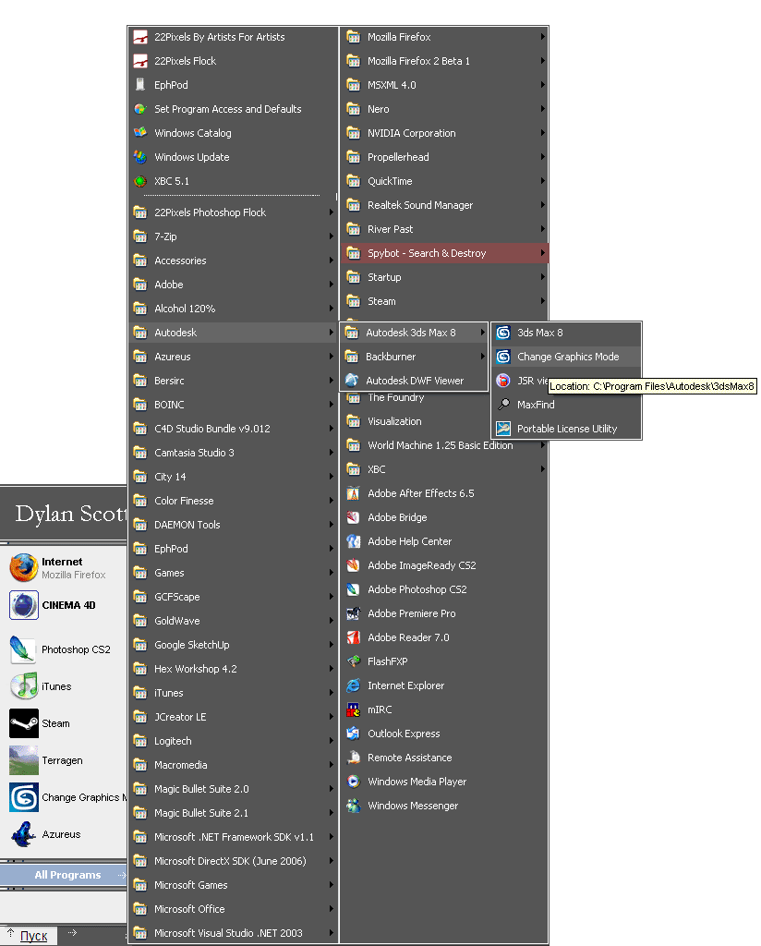This screenshot has width=761, height=946.
Task: Click the Photoshop CS2 feather icon
Action: click(24, 649)
